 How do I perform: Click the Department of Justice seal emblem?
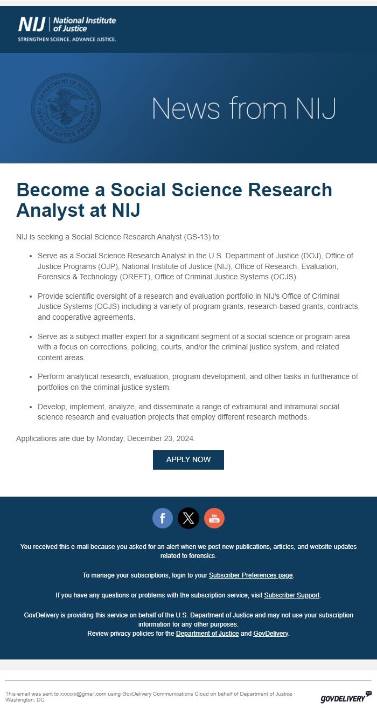tap(66, 108)
